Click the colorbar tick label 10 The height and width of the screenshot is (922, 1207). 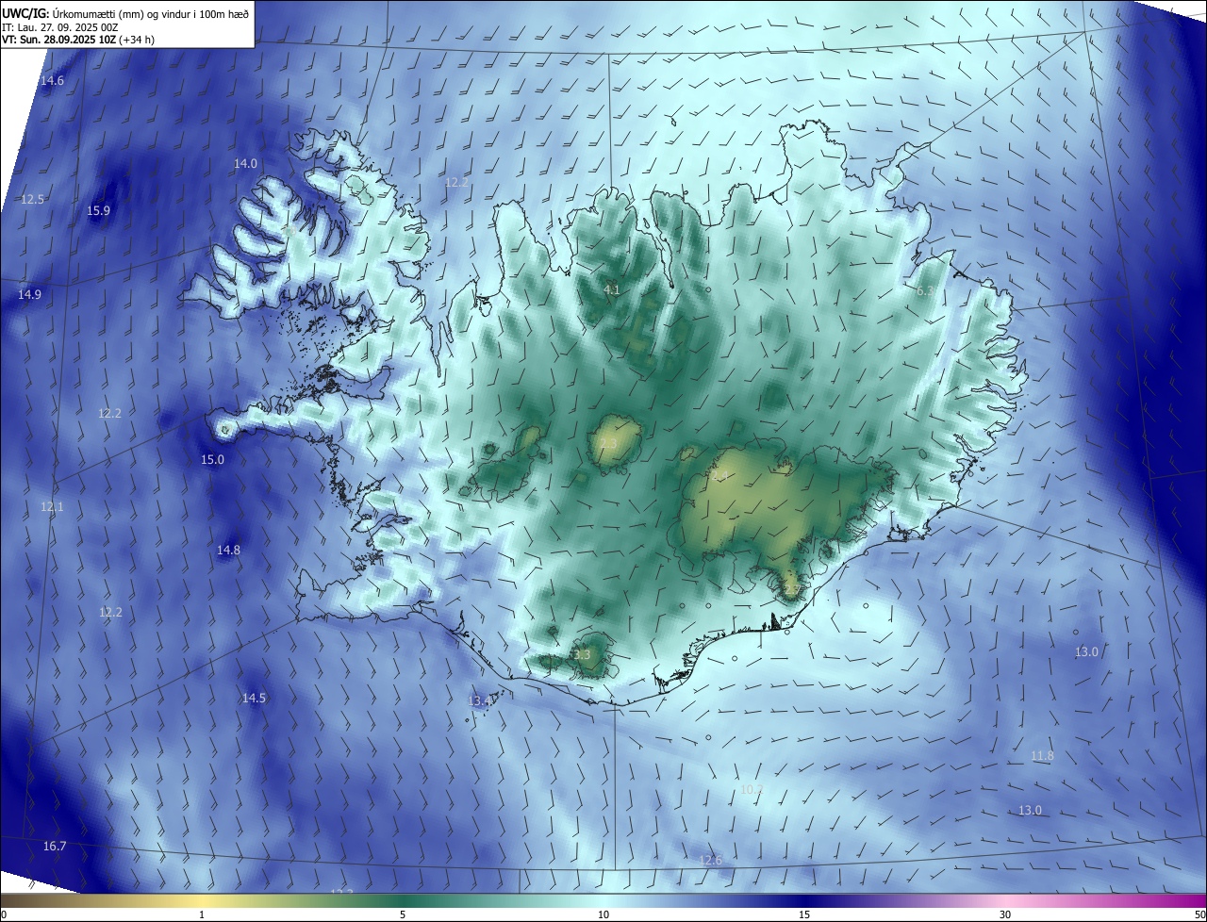pos(603,914)
